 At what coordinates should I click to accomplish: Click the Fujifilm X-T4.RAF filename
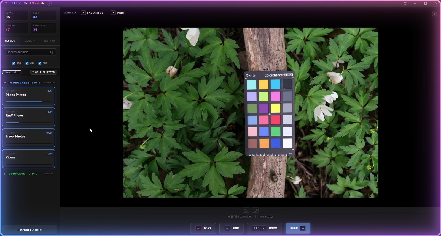pos(240,217)
